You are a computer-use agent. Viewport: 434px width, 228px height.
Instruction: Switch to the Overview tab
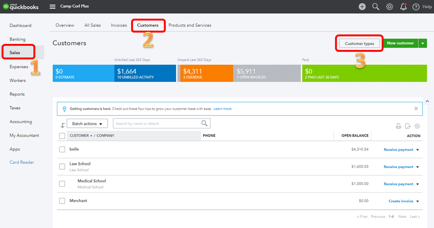pyautogui.click(x=65, y=25)
